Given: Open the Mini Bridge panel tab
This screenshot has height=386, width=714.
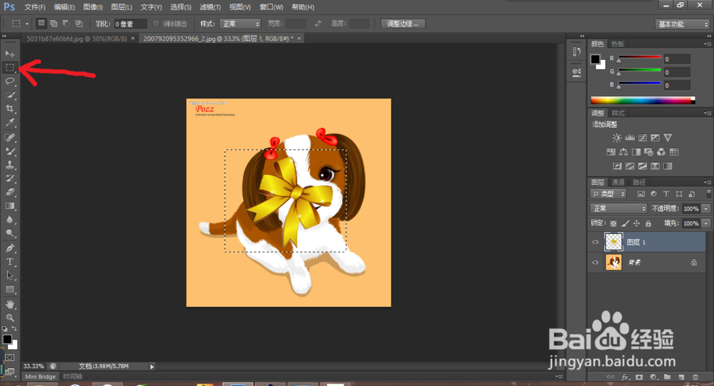Looking at the screenshot, I should click(x=40, y=377).
